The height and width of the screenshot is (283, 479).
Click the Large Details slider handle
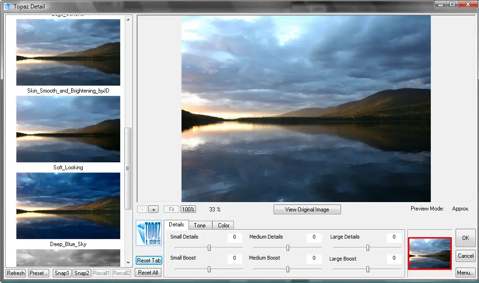tap(368, 247)
